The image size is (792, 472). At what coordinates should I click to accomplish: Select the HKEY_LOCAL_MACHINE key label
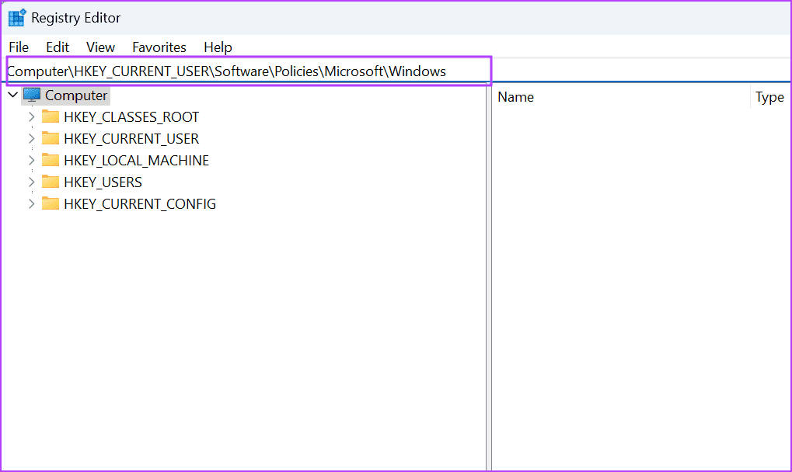[136, 161]
